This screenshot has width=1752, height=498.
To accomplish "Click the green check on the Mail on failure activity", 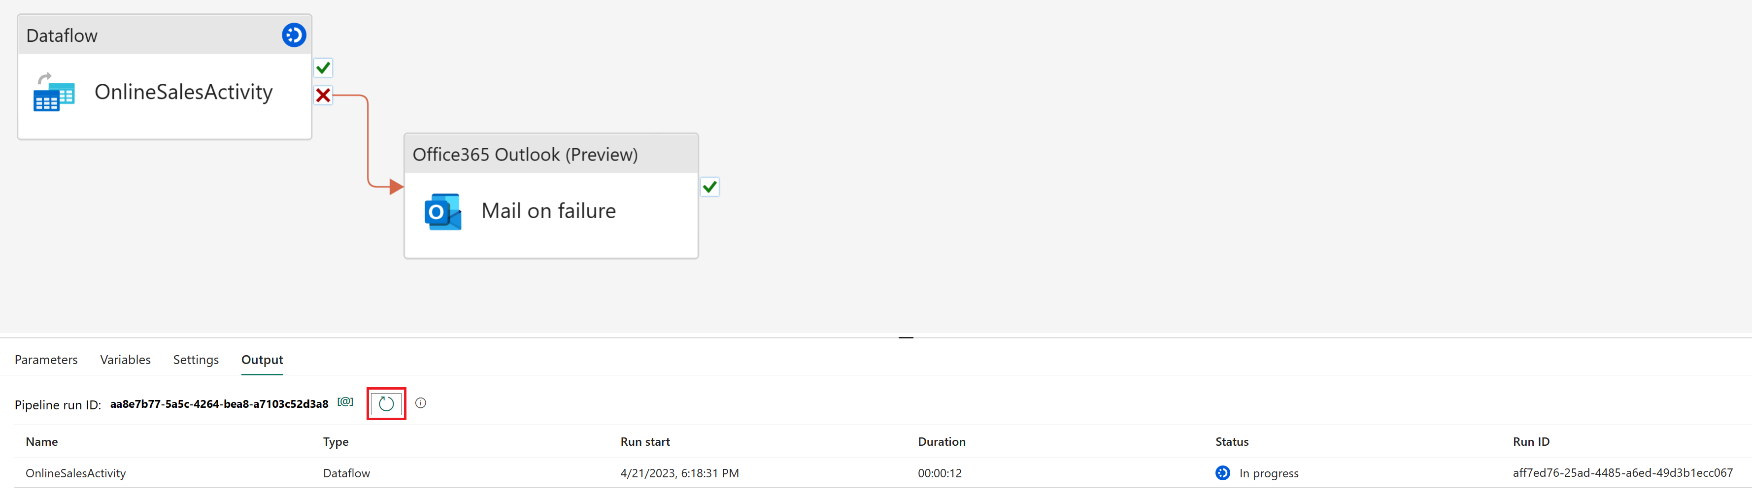I will pos(710,186).
